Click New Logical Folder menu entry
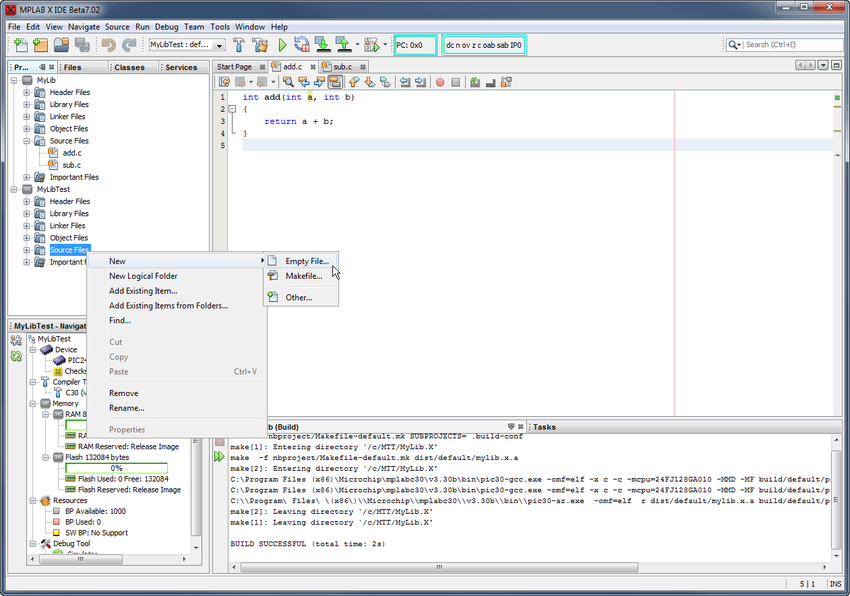This screenshot has width=850, height=596. coord(143,276)
